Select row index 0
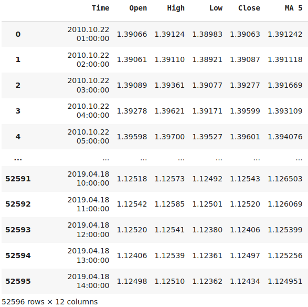This screenshot has height=307, width=308. (x=18, y=34)
